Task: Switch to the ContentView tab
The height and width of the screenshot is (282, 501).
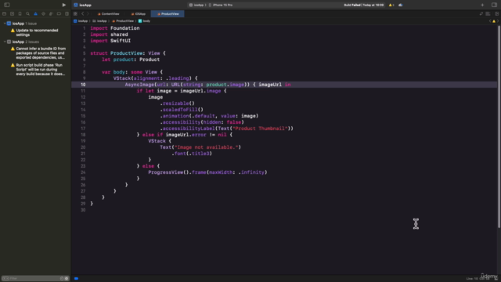Action: (x=108, y=14)
